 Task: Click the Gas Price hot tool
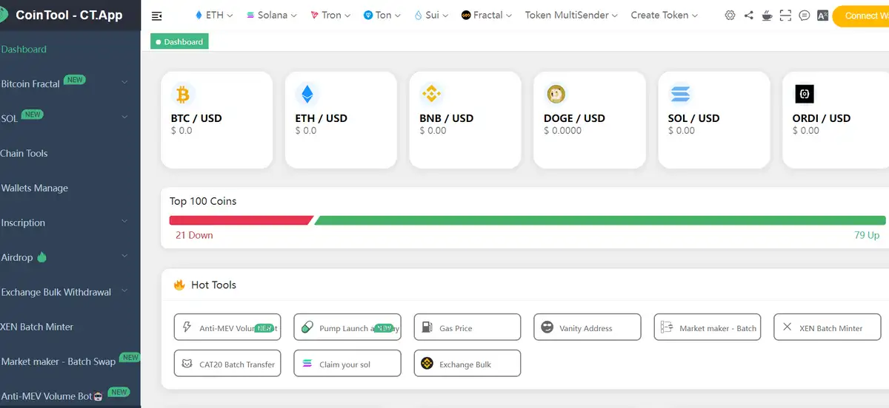(467, 327)
